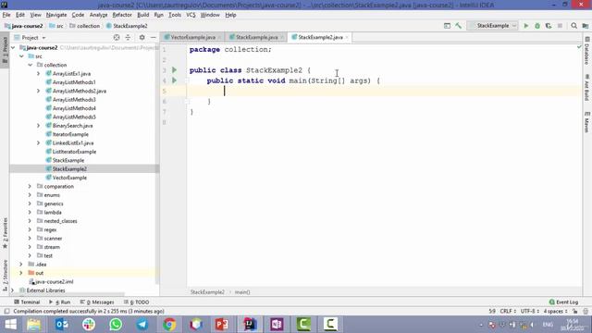Image resolution: width=592 pixels, height=333 pixels.
Task: Open the TODO tool window
Action: coord(136,302)
